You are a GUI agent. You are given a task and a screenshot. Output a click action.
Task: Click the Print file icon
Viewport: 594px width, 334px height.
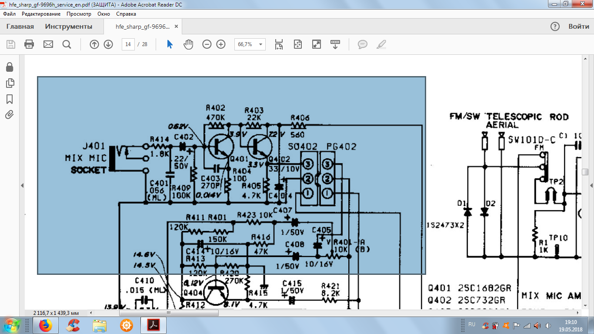(x=29, y=44)
